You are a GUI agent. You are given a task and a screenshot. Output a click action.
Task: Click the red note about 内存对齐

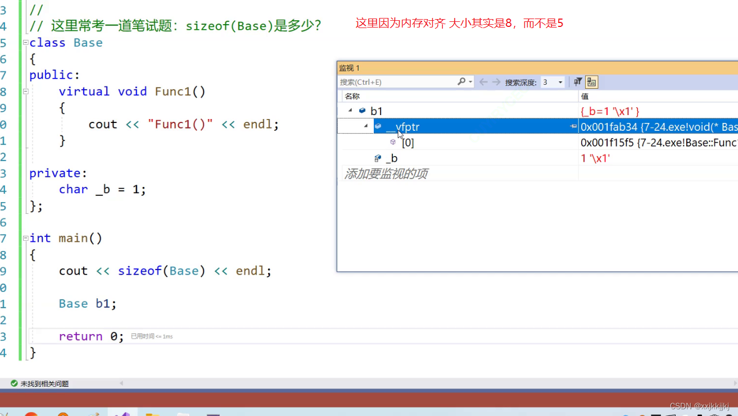pyautogui.click(x=459, y=24)
